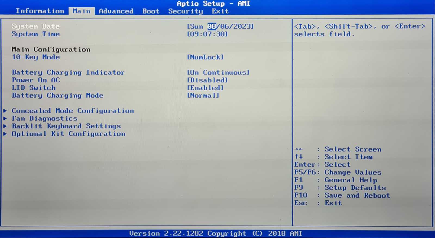The image size is (435, 238).
Task: Click the Esc Exit hint
Action: pyautogui.click(x=318, y=203)
